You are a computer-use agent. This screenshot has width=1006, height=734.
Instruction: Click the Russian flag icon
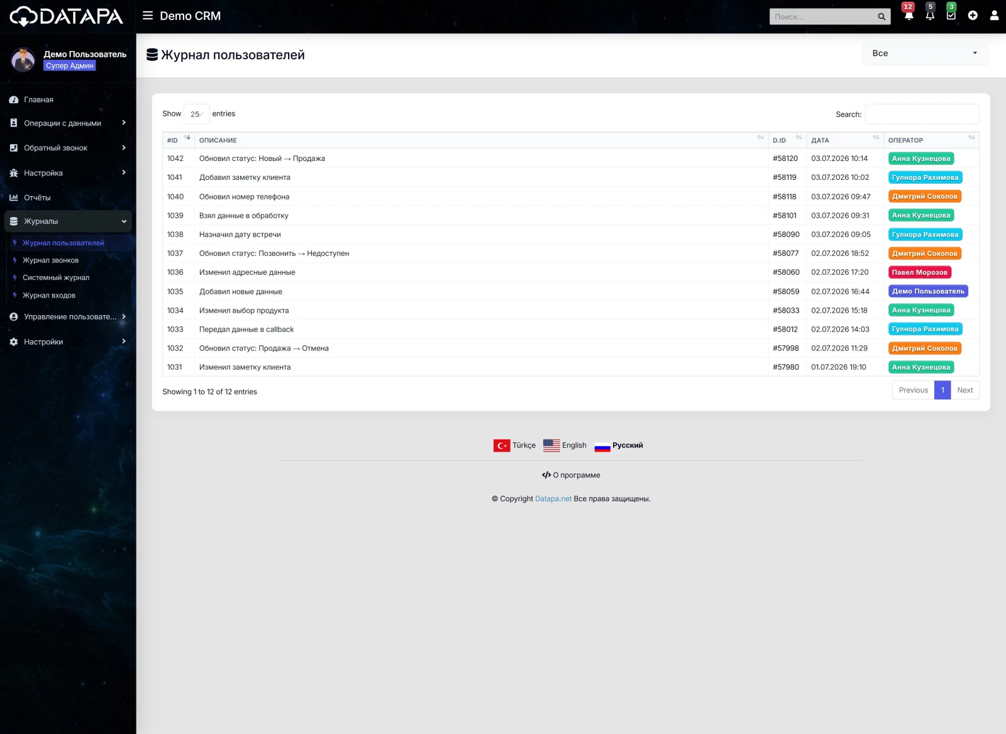[x=602, y=446]
